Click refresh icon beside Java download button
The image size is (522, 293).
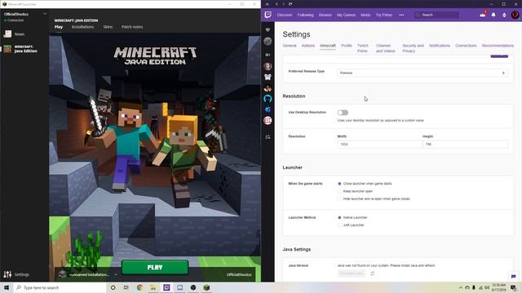372,273
